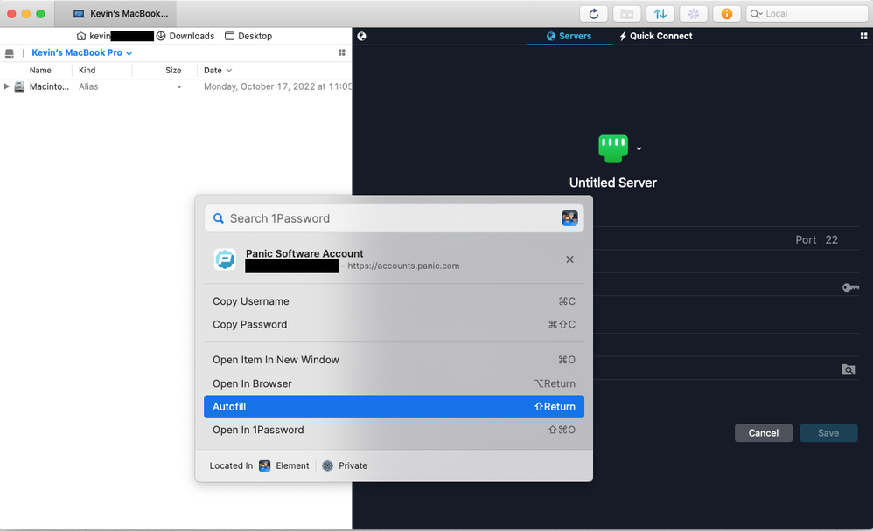
Task: Sort files by Date column header
Action: pos(218,70)
